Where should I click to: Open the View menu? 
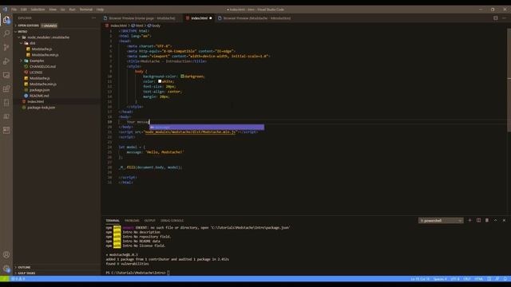tap(53, 10)
